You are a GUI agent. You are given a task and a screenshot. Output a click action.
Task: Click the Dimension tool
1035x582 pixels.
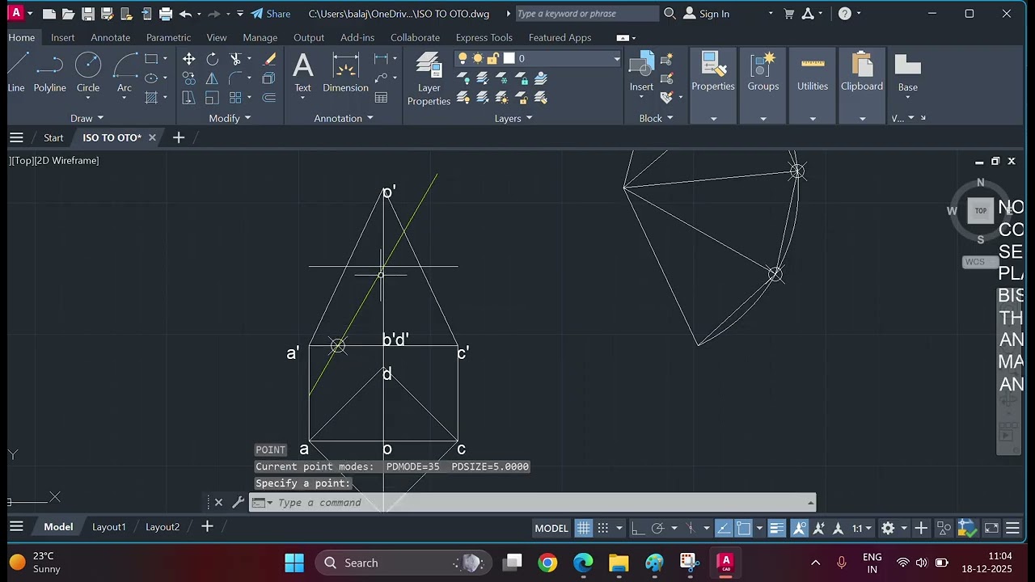tap(345, 73)
